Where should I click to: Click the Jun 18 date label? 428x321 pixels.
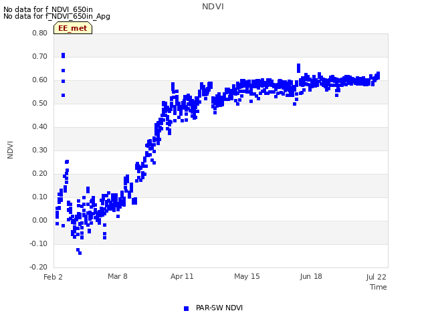pos(311,276)
